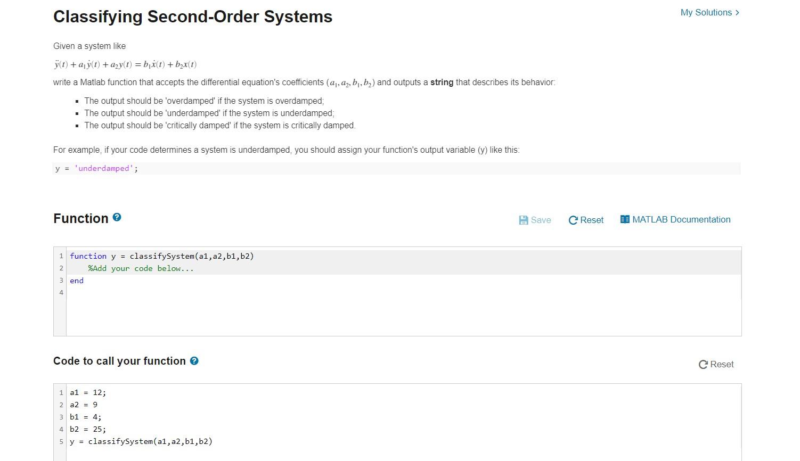Place cursor on the '%Add your code below' comment
Screen dimensions: 800x461
click(x=140, y=268)
